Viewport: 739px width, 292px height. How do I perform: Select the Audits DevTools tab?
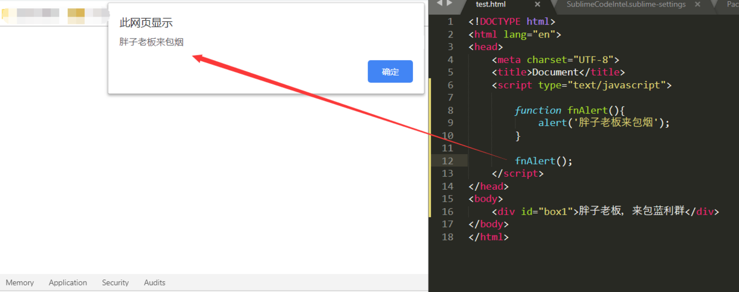[x=154, y=282]
